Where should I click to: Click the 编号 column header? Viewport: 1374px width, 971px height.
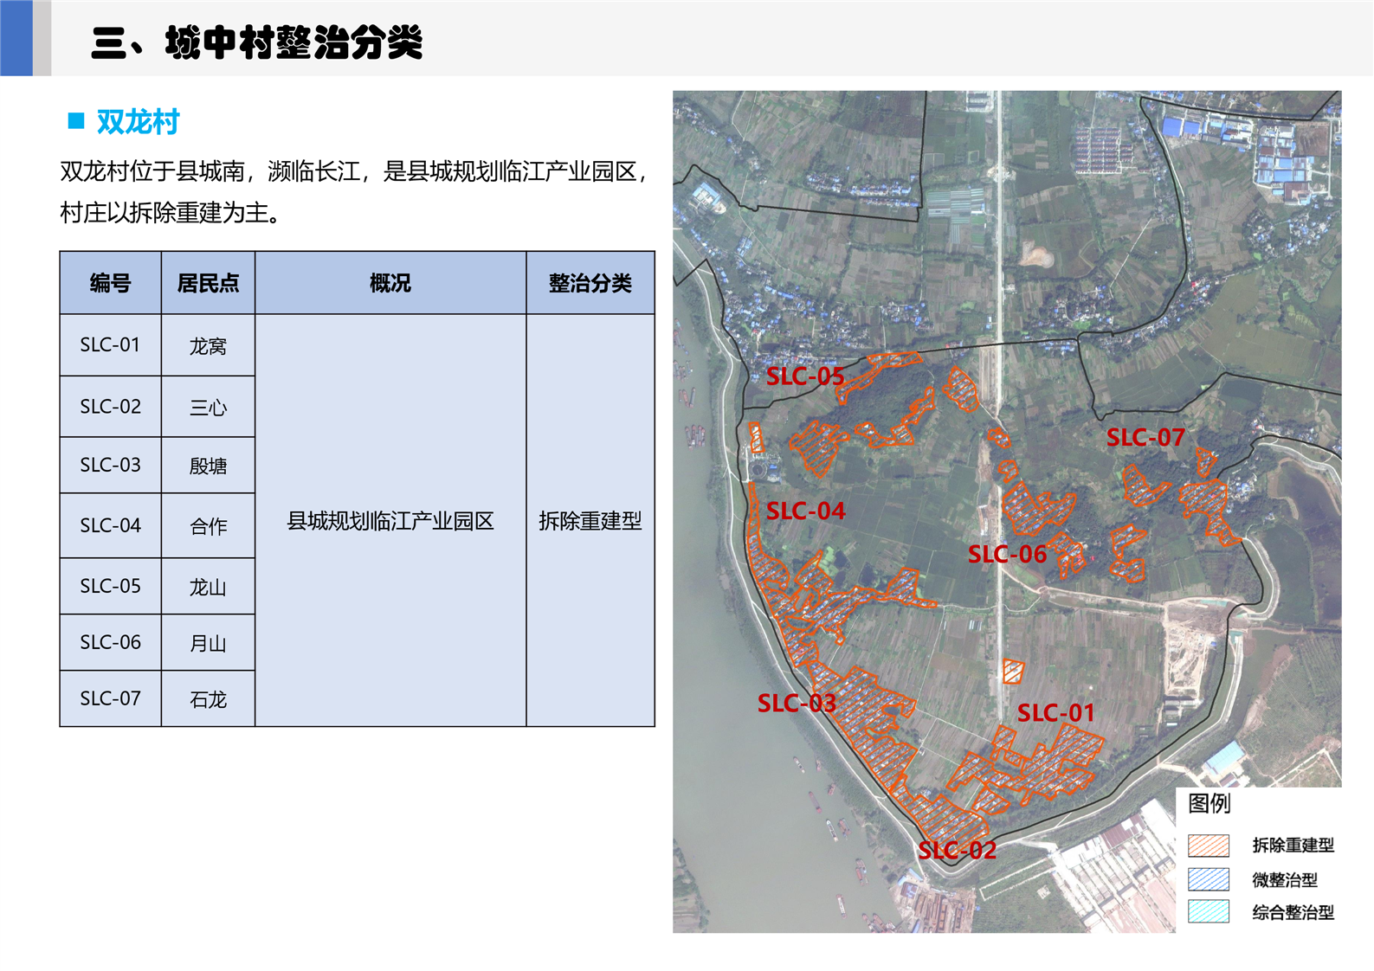tap(110, 283)
